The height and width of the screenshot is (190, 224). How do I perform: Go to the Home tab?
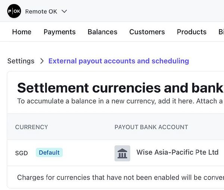coord(22,32)
